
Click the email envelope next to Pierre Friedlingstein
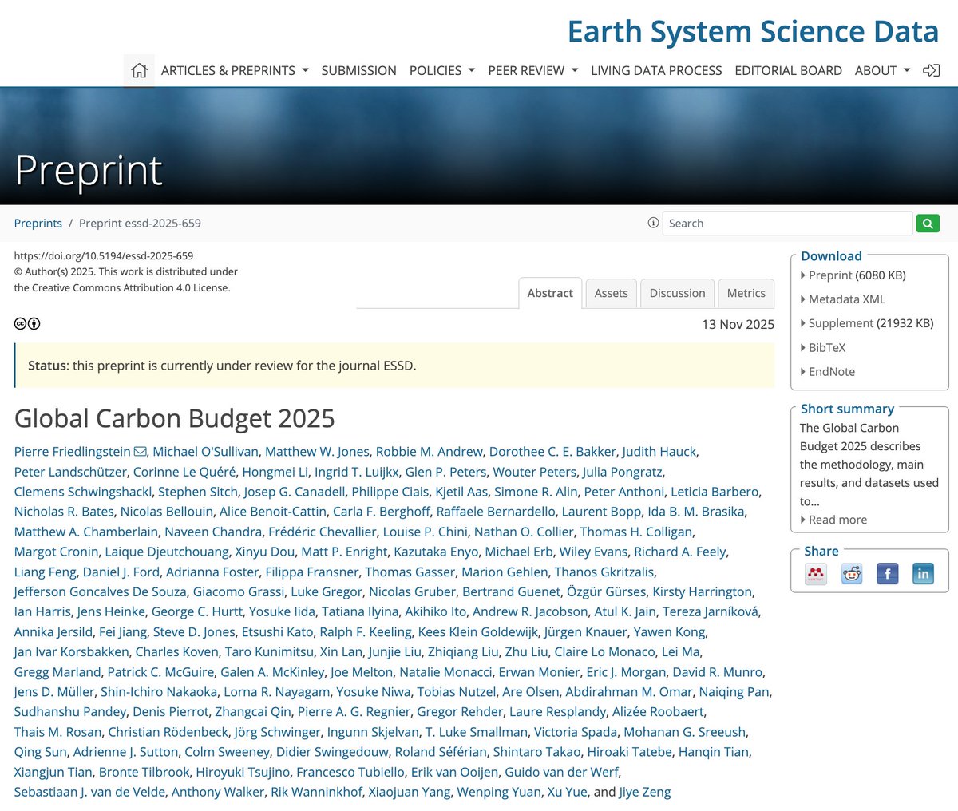140,452
